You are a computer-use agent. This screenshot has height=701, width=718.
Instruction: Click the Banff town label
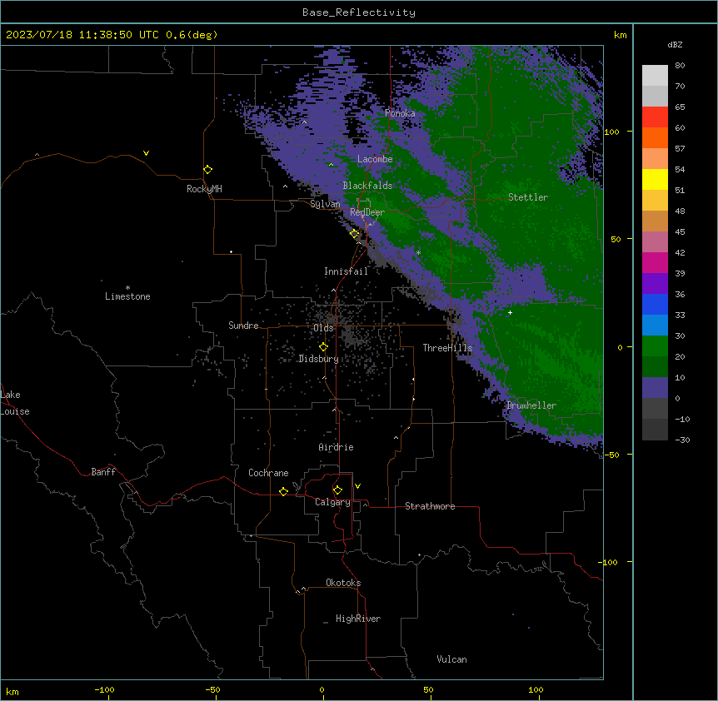[103, 472]
